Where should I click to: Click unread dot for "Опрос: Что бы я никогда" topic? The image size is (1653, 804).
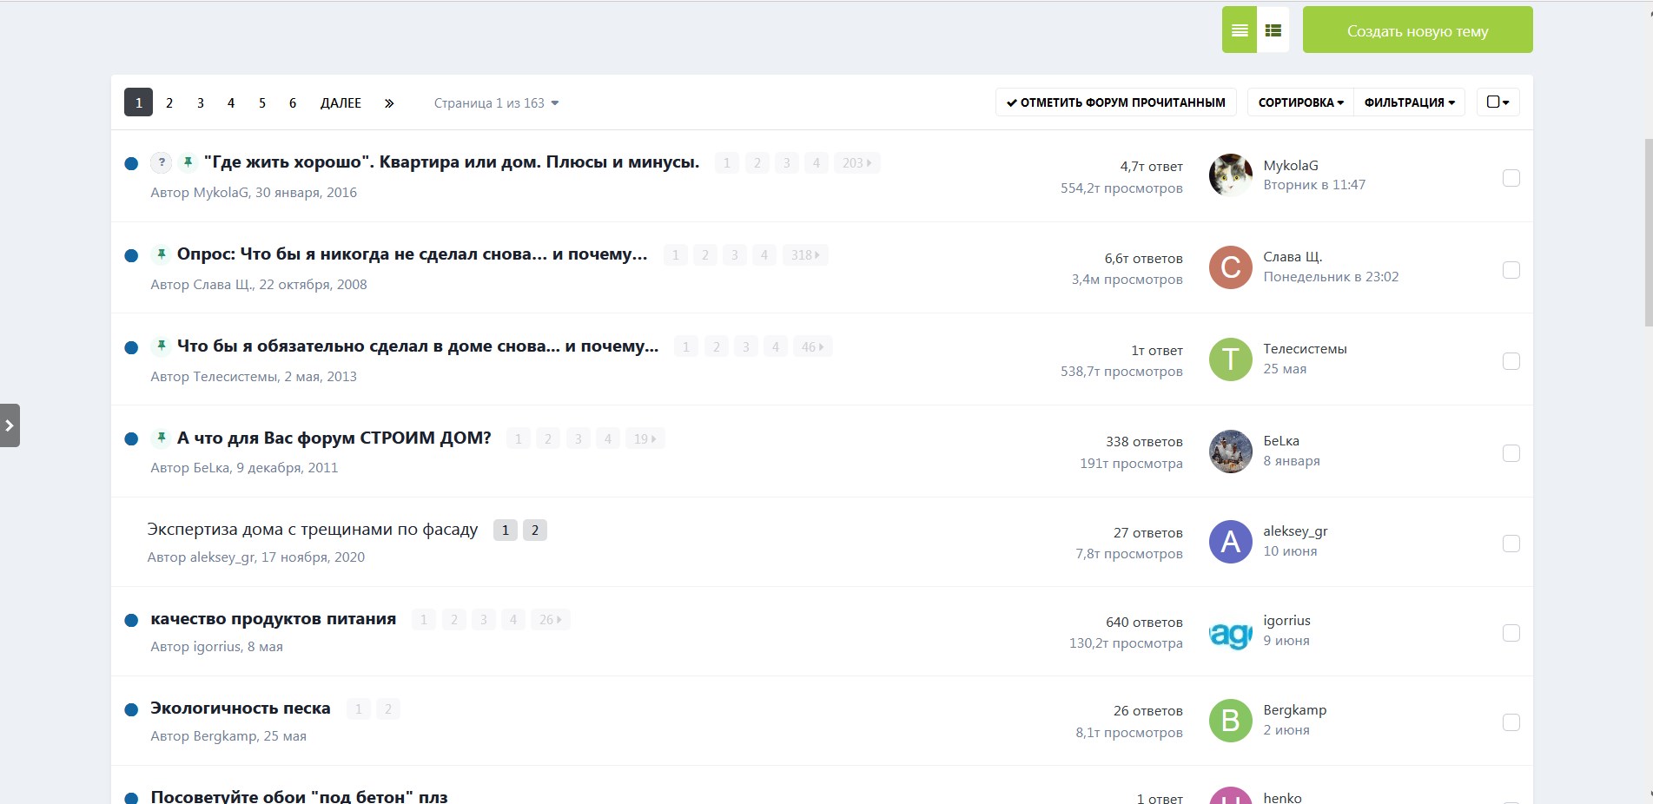pos(131,255)
